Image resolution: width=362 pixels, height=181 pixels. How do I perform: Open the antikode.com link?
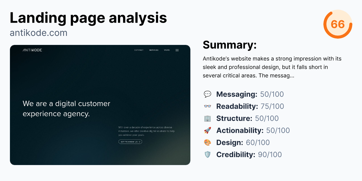(38, 33)
